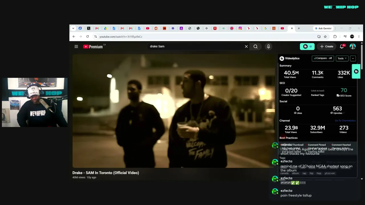Open the YouTube account avatar menu
The height and width of the screenshot is (205, 365).
coord(353,46)
